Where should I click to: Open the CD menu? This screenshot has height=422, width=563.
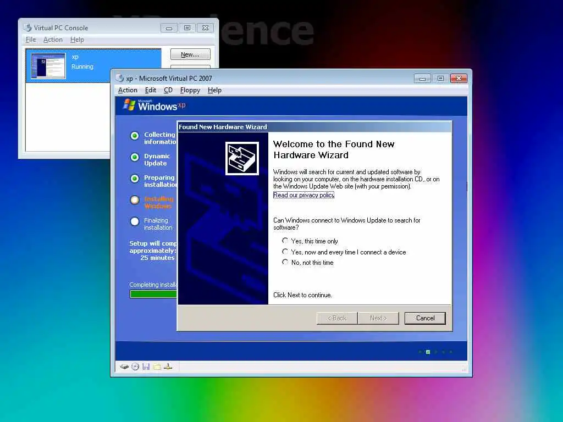(x=168, y=90)
